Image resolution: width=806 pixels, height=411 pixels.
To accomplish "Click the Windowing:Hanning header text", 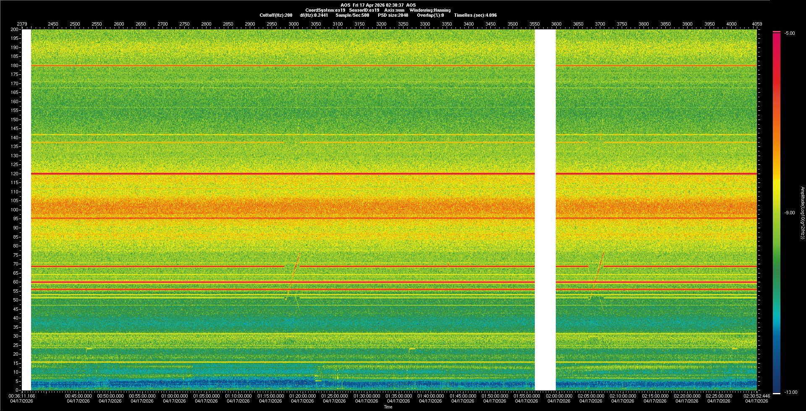I will click(430, 10).
